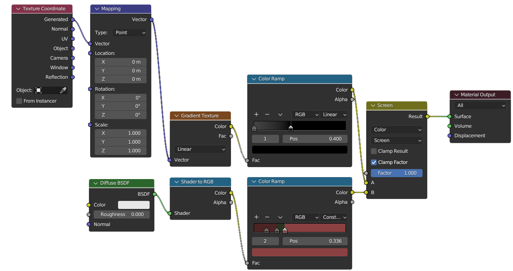Click the Object field icon in Texture Coordinate
This screenshot has height=271, width=513.
pos(38,90)
